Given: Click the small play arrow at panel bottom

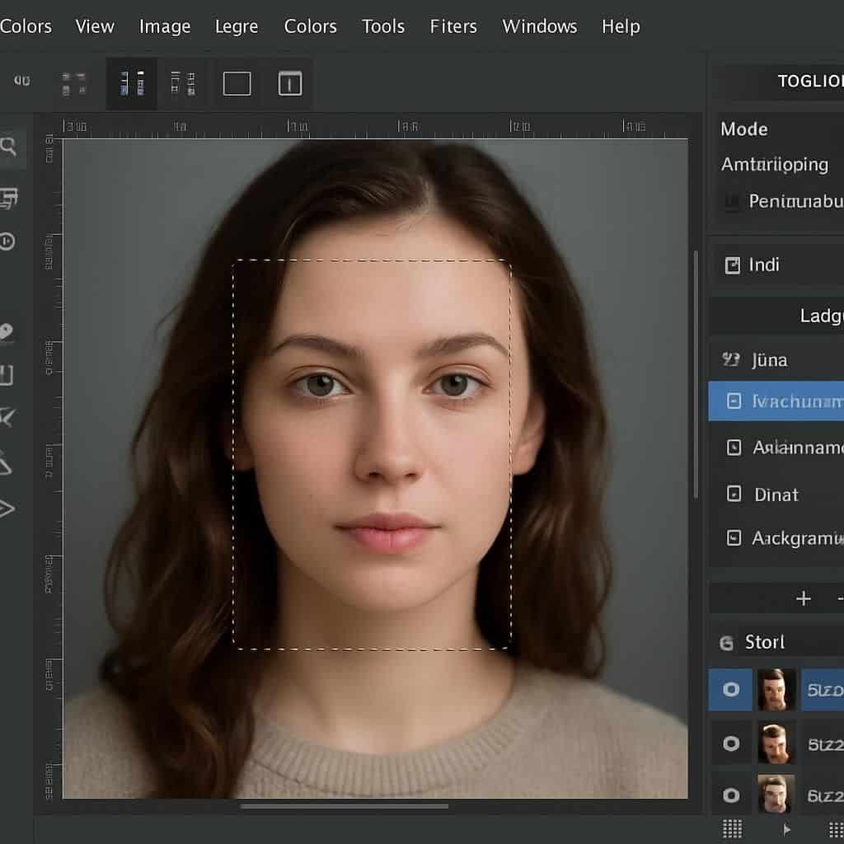Looking at the screenshot, I should coord(786,829).
